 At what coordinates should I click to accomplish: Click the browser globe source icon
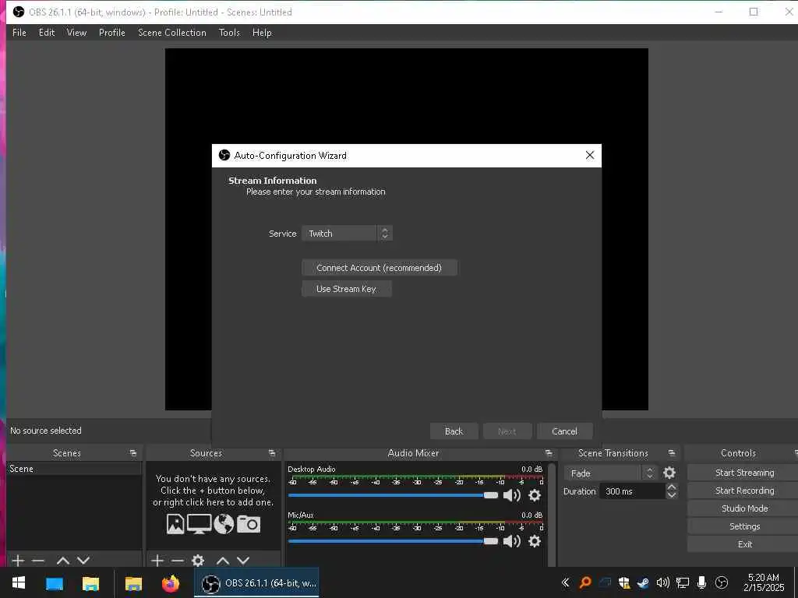pos(224,524)
